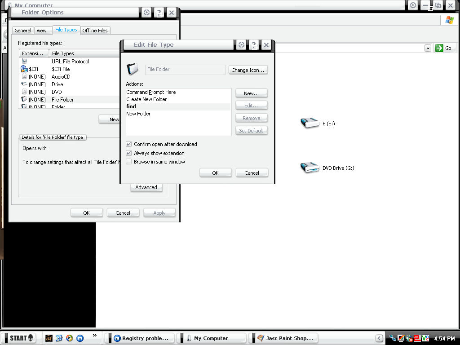Expand hidden system tray icons arrow
The width and height of the screenshot is (460, 345).
click(379, 338)
